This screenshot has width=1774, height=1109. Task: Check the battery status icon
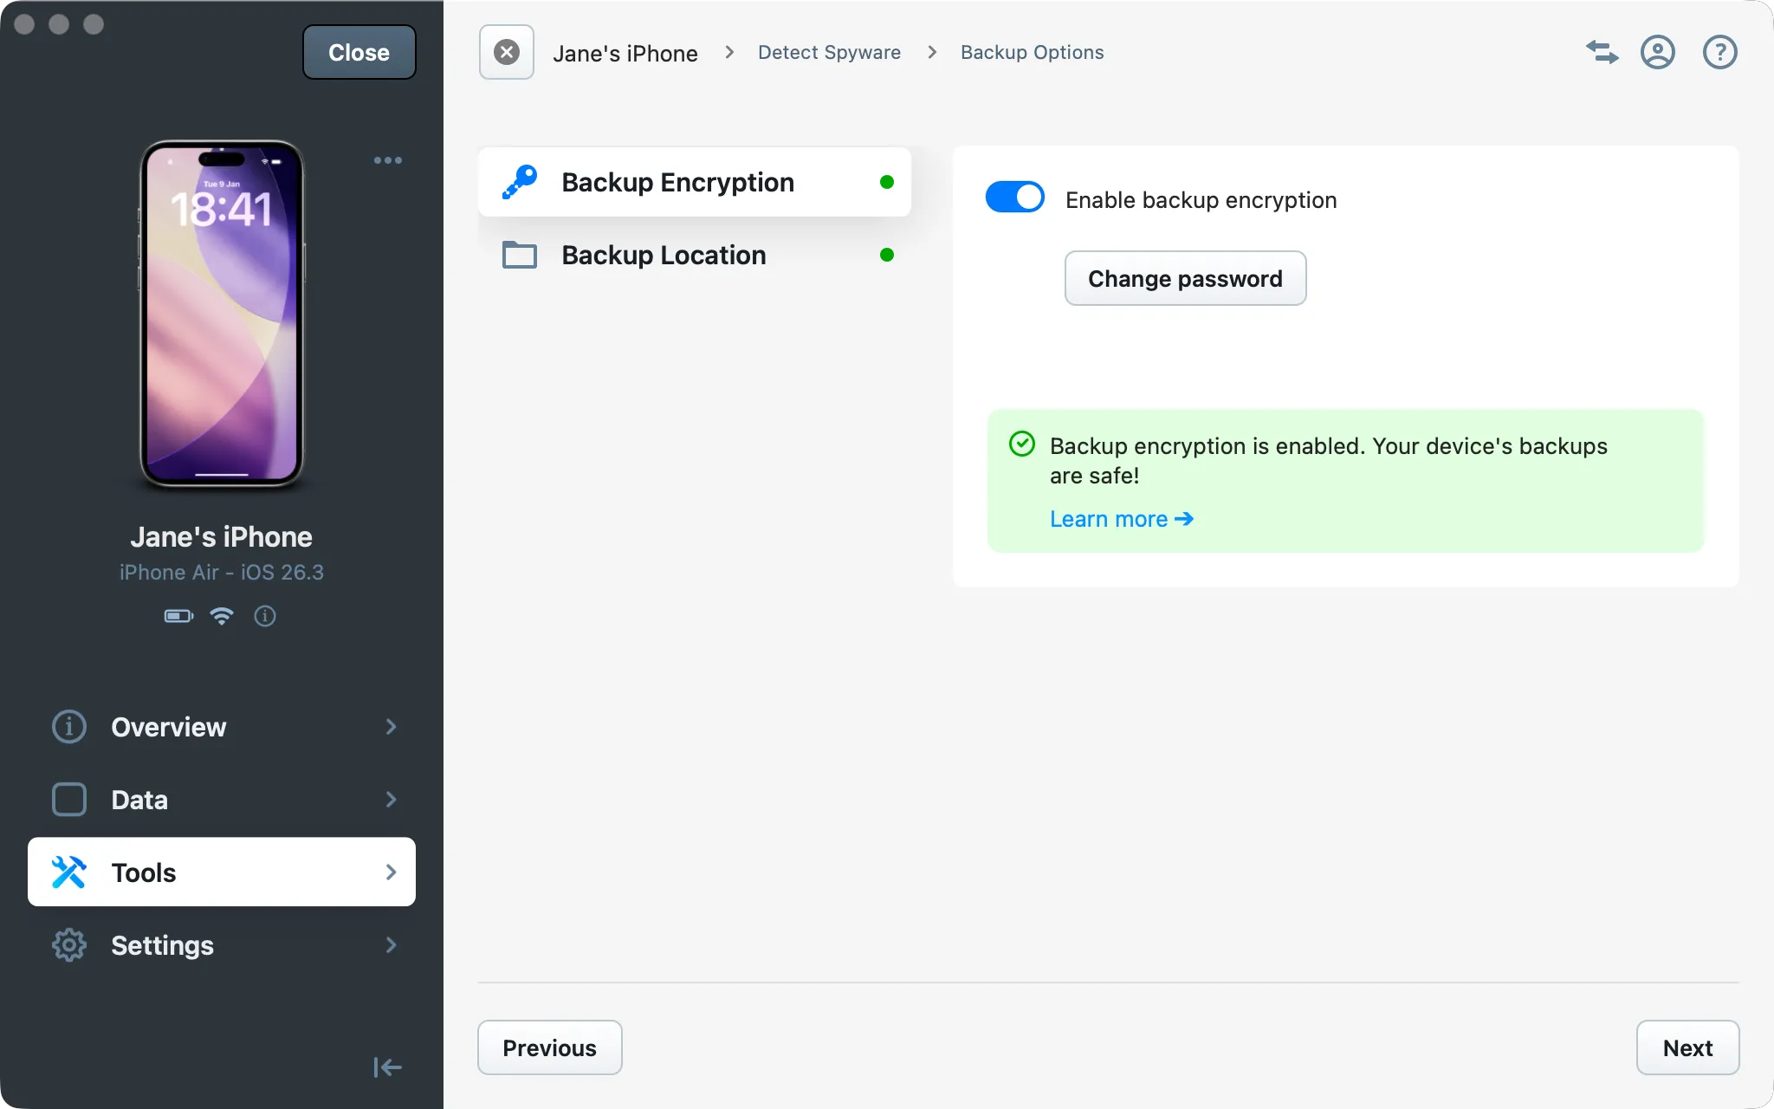178,616
